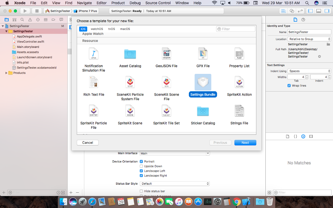Image resolution: width=333 pixels, height=208 pixels.
Task: Choose the SpriteKit Scene template
Action: [x=130, y=115]
